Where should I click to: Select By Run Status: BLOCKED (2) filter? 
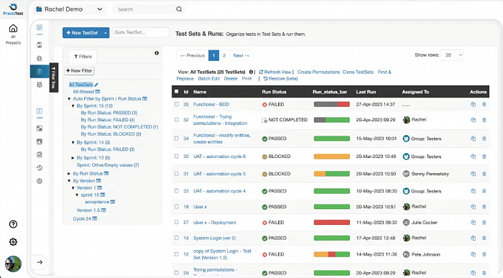[111, 134]
